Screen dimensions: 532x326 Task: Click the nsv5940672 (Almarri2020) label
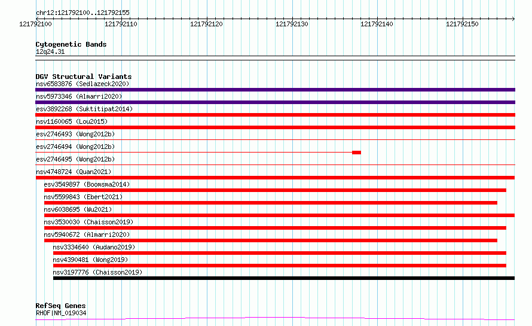click(x=87, y=234)
